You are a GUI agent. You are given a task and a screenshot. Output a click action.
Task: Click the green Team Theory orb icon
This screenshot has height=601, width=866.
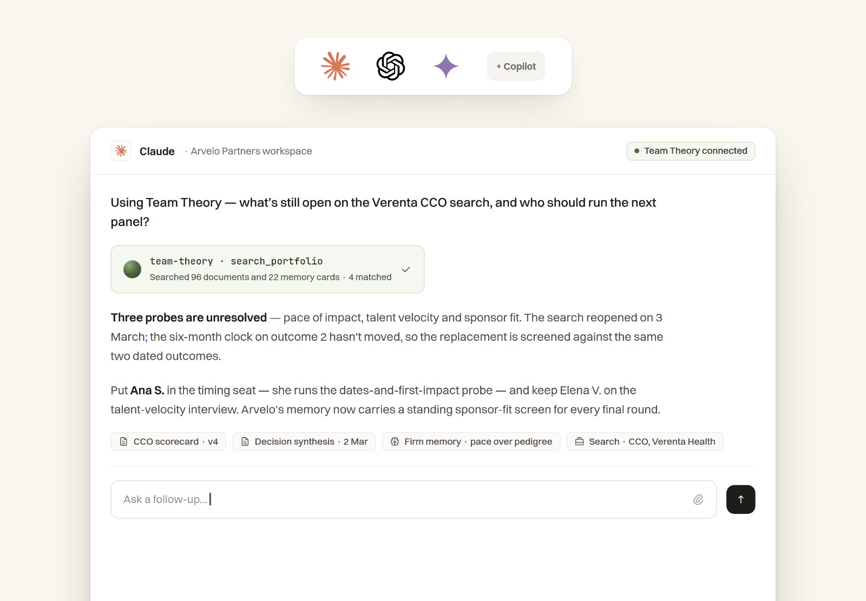(132, 269)
